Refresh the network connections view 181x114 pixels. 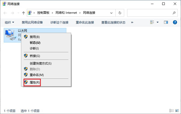(x=120, y=13)
